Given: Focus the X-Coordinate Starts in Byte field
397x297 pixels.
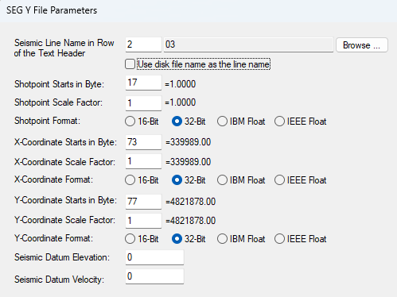Looking at the screenshot, I should (143, 142).
